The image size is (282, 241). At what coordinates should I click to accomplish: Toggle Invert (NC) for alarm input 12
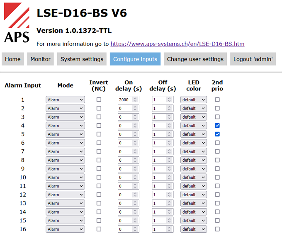[99, 195]
